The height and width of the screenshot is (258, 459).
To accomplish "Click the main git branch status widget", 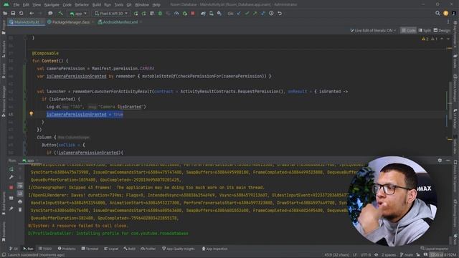I will pyautogui.click(x=407, y=255).
